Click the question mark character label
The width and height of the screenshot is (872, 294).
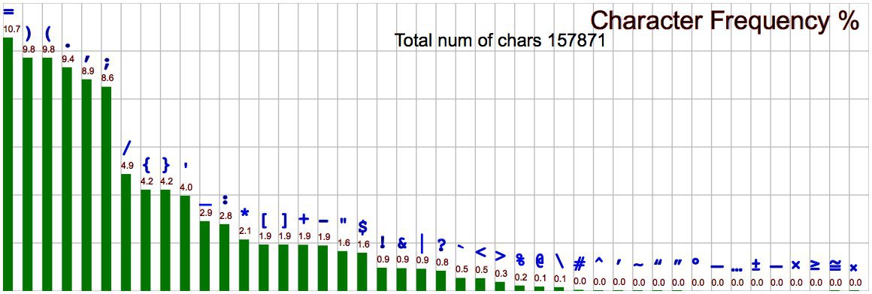[441, 244]
